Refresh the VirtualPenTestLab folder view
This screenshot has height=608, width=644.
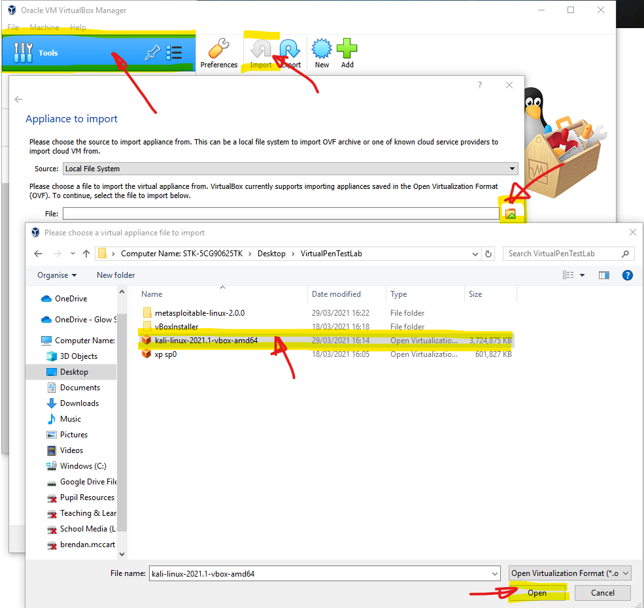tap(488, 254)
